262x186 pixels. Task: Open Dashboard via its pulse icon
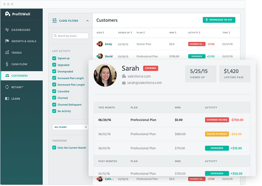click(x=7, y=30)
